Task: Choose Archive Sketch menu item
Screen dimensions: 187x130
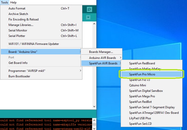Action: click(x=18, y=14)
